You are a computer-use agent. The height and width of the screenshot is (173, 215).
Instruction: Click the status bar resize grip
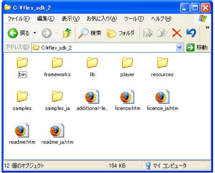[x=208, y=167]
